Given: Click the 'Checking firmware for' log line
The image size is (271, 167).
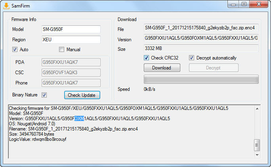Looking at the screenshot, I should tap(118, 108).
